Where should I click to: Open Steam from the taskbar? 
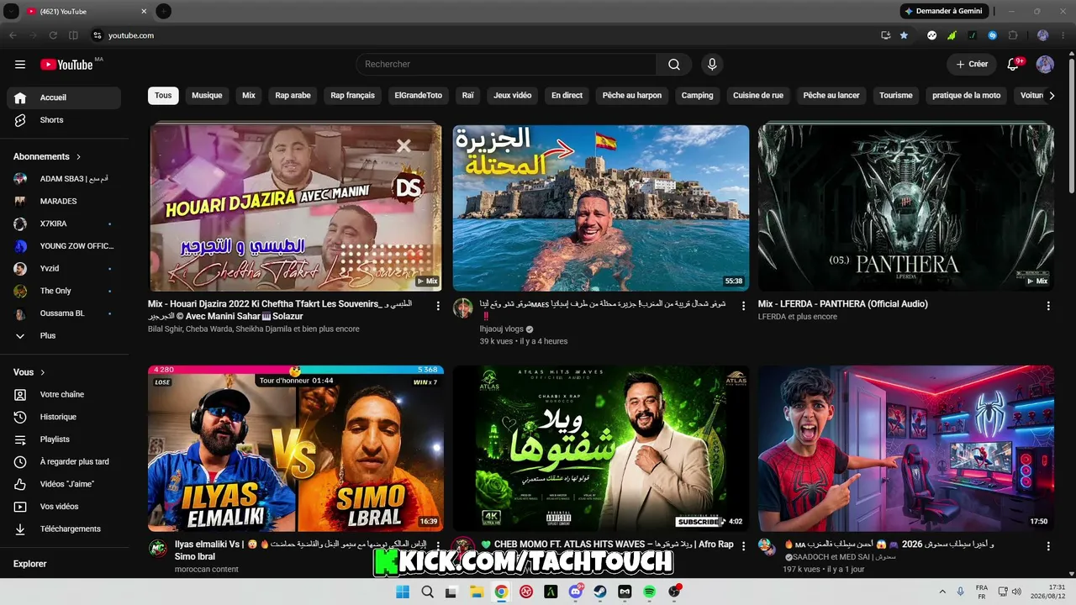point(600,592)
